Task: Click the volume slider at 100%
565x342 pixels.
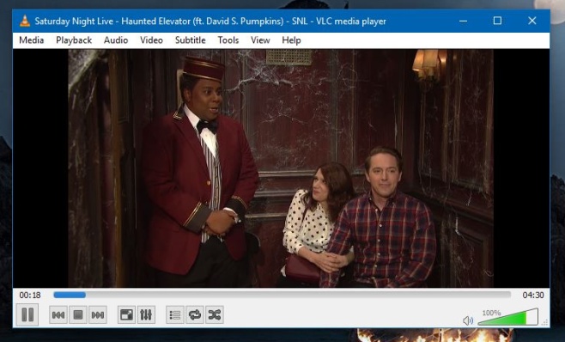Action: coord(508,317)
